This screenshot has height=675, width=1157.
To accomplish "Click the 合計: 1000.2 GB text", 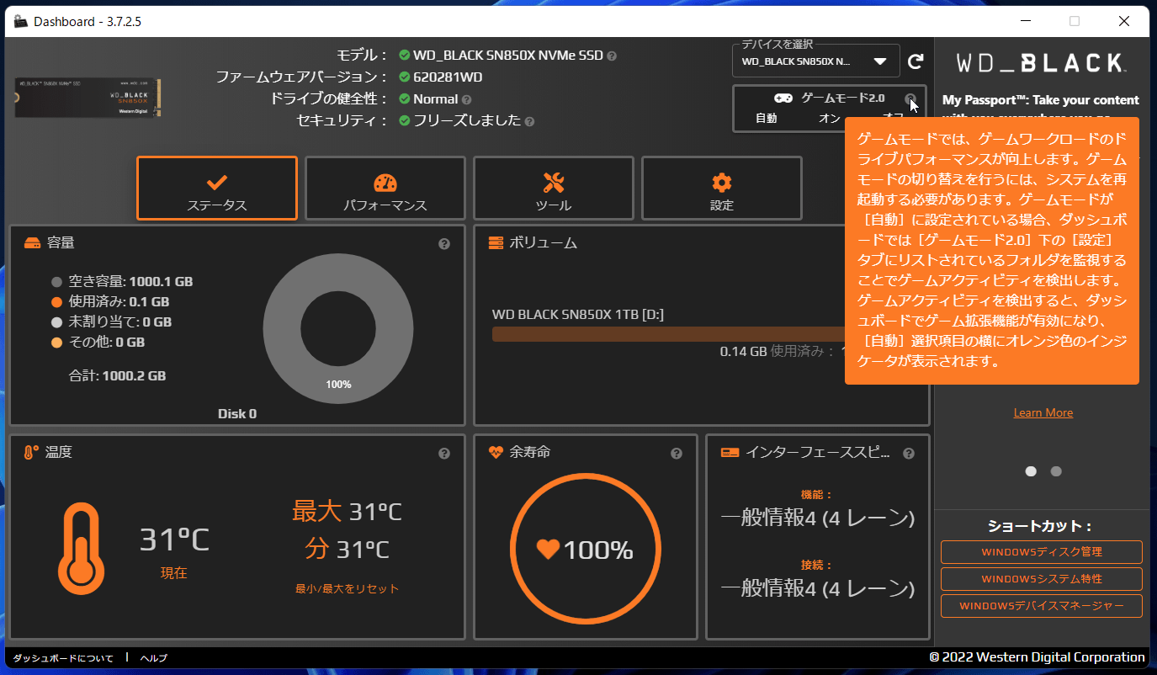I will click(x=117, y=376).
